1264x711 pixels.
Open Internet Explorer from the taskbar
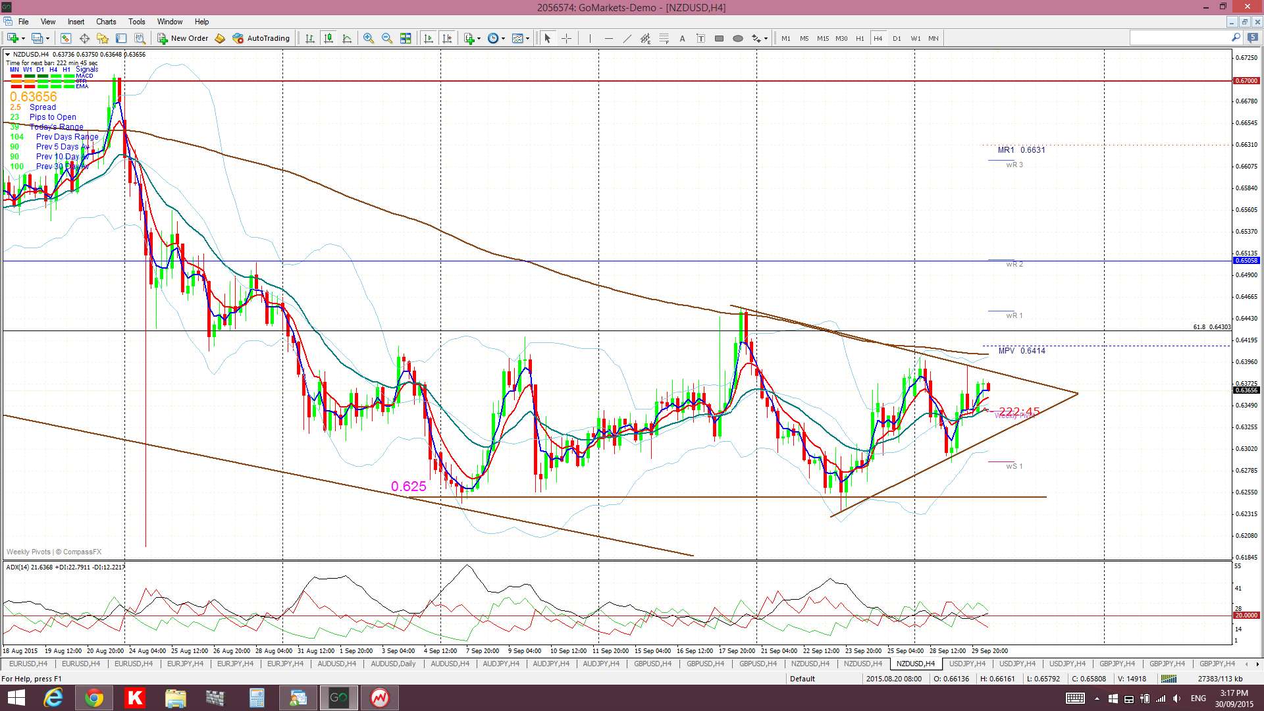pyautogui.click(x=53, y=698)
